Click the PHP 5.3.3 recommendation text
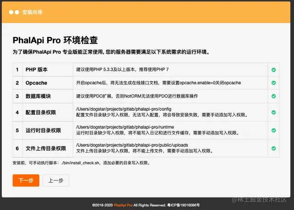The height and width of the screenshot is (210, 294). pos(123,69)
